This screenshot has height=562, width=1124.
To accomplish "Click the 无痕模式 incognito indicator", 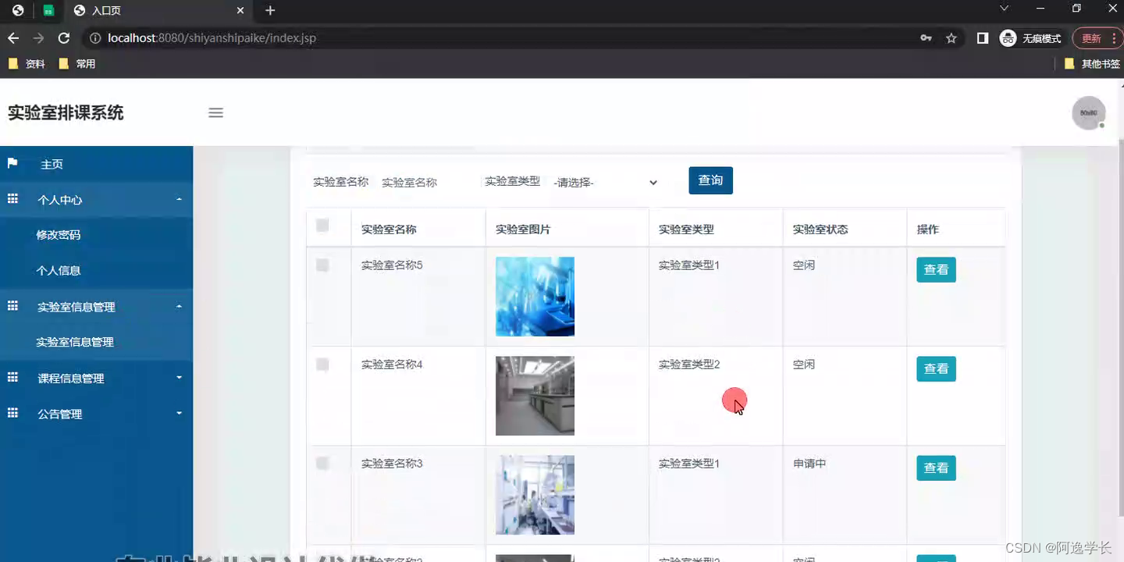I will (1030, 38).
